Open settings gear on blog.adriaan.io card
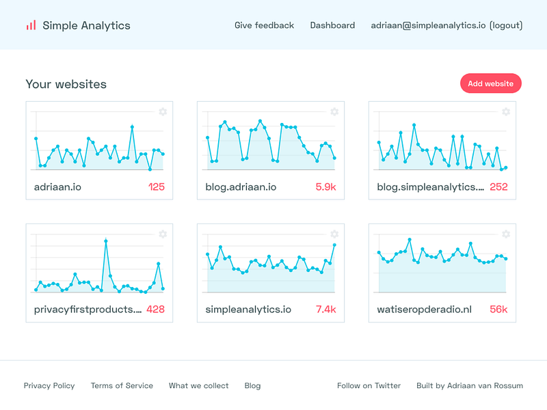The height and width of the screenshot is (410, 547). tap(334, 111)
